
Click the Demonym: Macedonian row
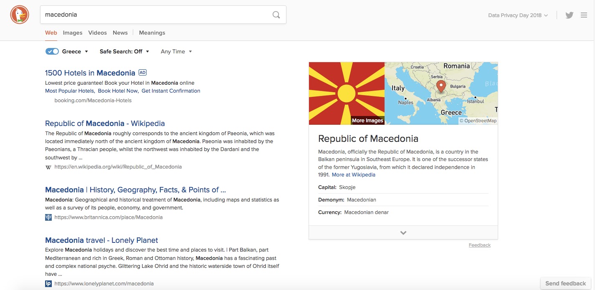click(403, 200)
